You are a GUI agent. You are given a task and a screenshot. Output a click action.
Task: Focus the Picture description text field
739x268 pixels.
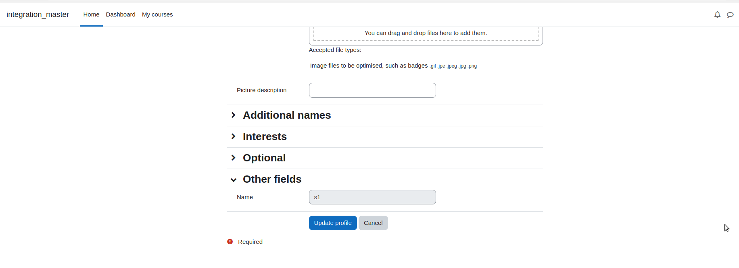pyautogui.click(x=372, y=90)
